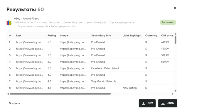This screenshot has height=112, width=202.
Task: Click the image URL in row 8
Action: click(73, 88)
